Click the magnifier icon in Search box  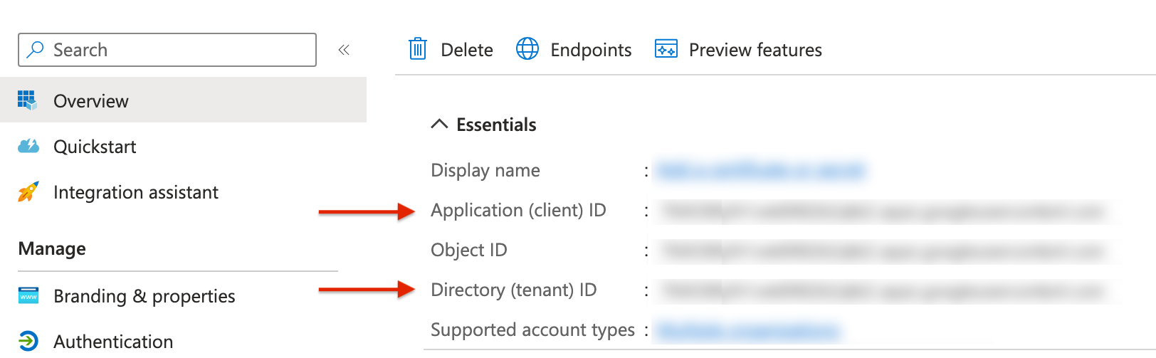[x=35, y=49]
